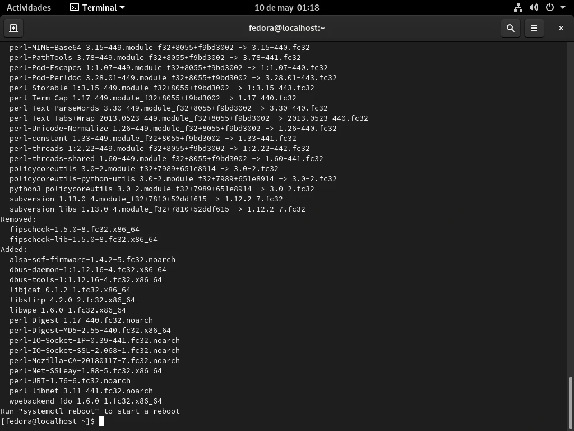Click the systemctl reboot message line
This screenshot has width=574, height=431.
pyautogui.click(x=90, y=411)
